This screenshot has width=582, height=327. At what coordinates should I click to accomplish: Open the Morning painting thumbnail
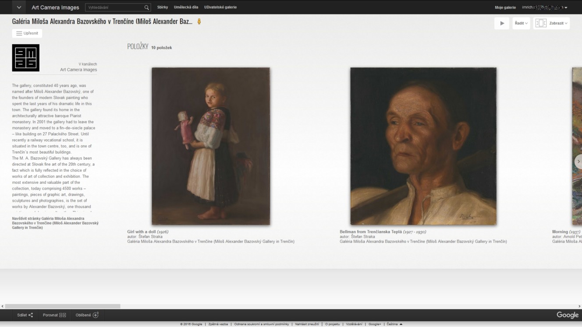tap(577, 146)
